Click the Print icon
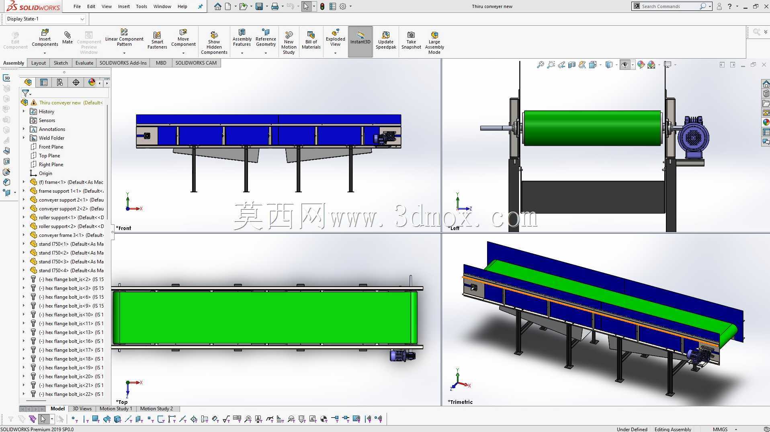The height and width of the screenshot is (432, 770). (275, 6)
